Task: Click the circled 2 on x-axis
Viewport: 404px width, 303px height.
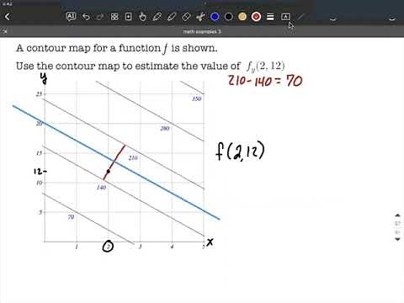Action: click(x=108, y=247)
